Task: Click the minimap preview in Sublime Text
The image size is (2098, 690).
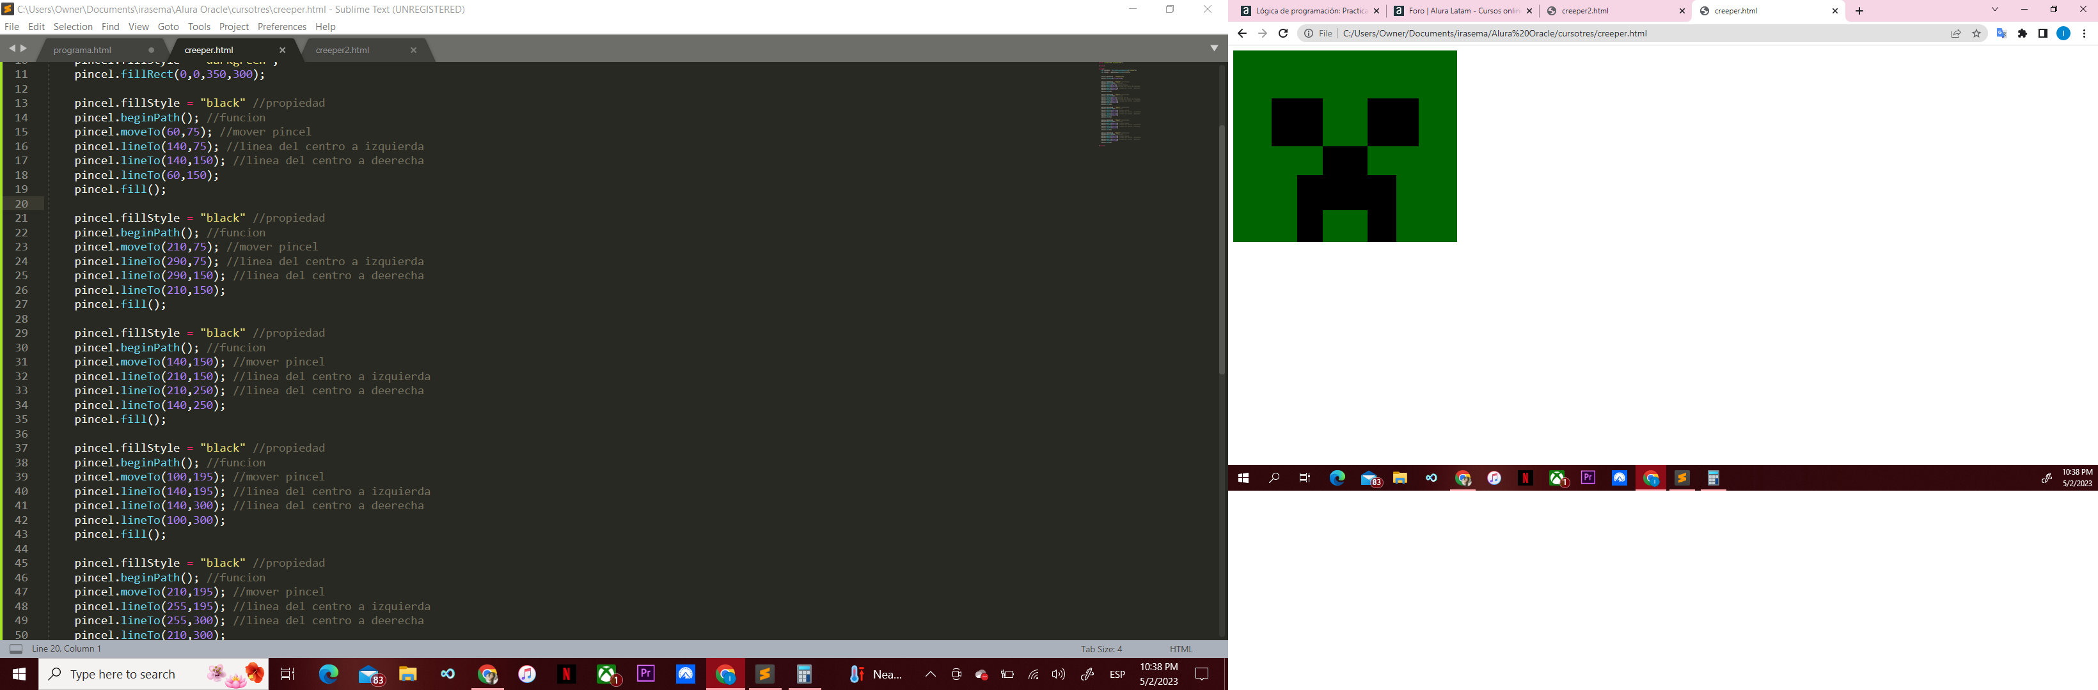Action: click(1120, 104)
